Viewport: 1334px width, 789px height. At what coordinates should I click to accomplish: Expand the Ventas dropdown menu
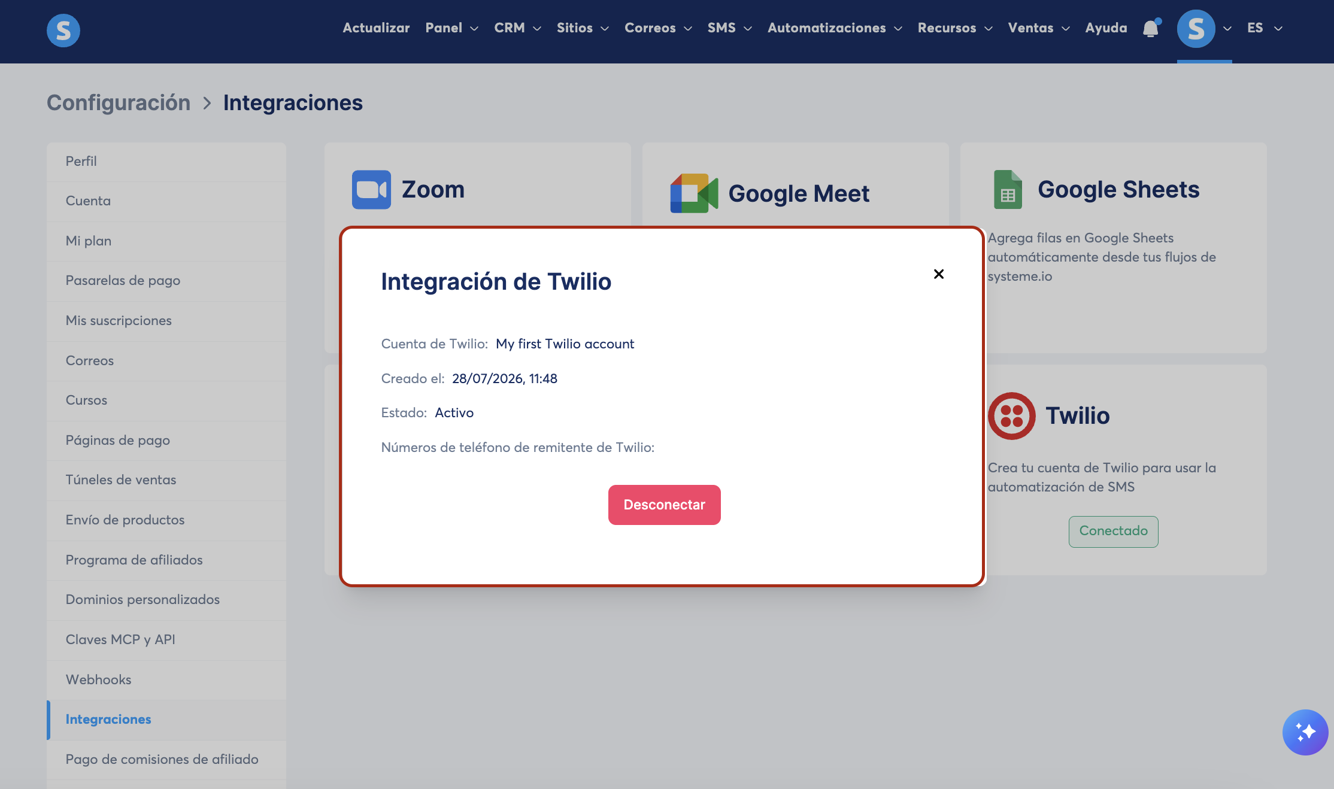[x=1039, y=28]
